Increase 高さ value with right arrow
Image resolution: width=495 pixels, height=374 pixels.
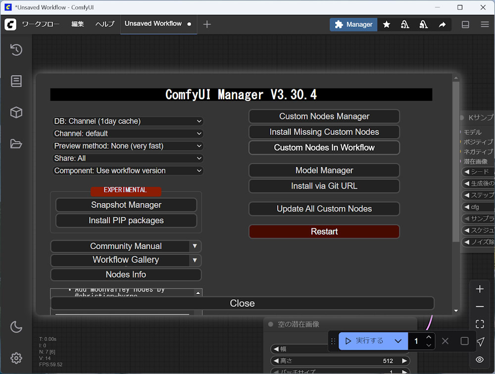coord(404,361)
